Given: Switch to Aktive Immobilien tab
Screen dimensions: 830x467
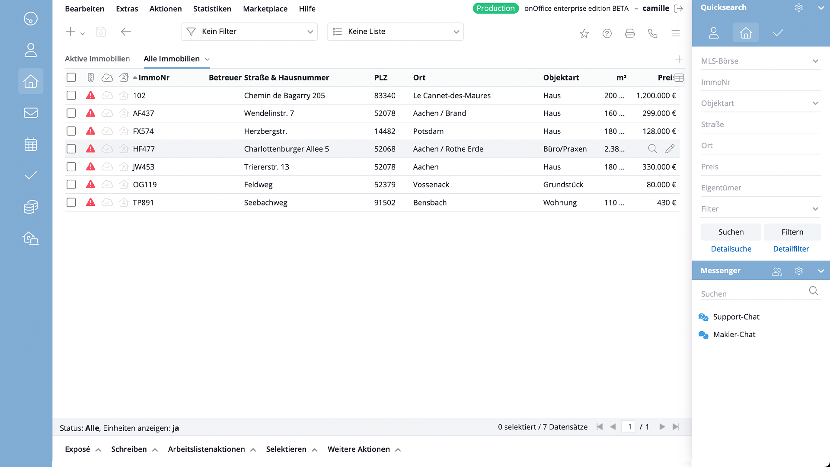Looking at the screenshot, I should [x=97, y=59].
